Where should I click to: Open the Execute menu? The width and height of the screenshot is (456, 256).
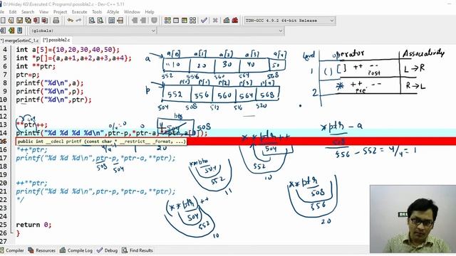79,12
